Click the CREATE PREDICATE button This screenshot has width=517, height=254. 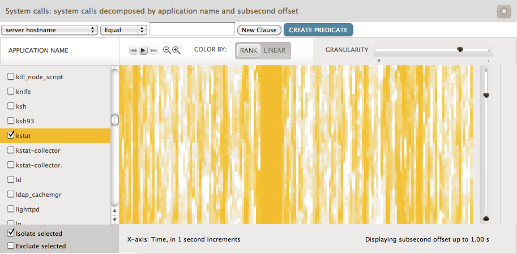[x=318, y=30]
